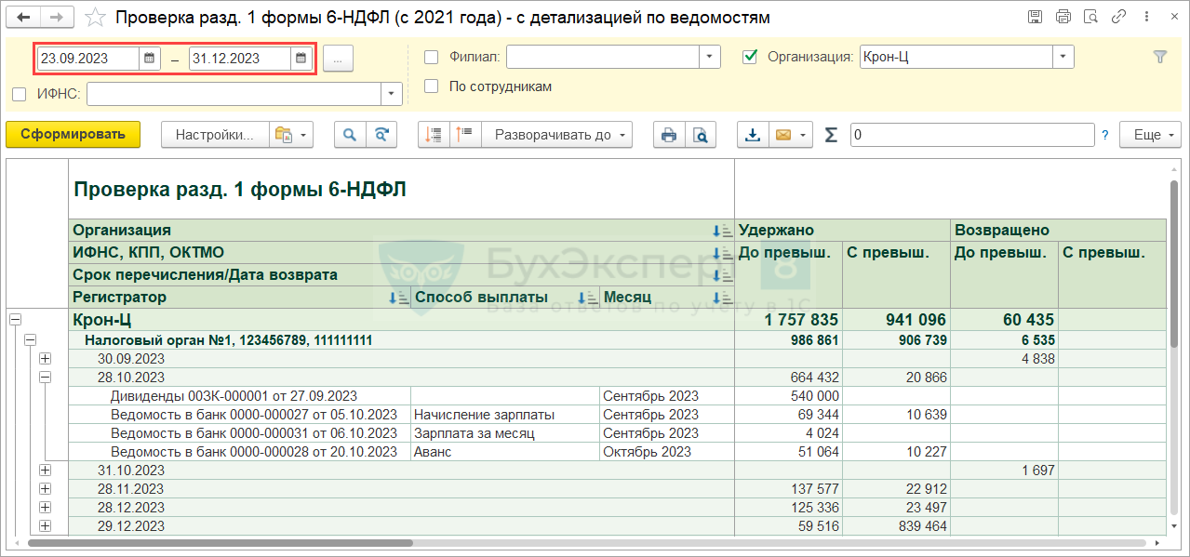1190x557 pixels.
Task: Click the sigma sum icon
Action: click(831, 135)
